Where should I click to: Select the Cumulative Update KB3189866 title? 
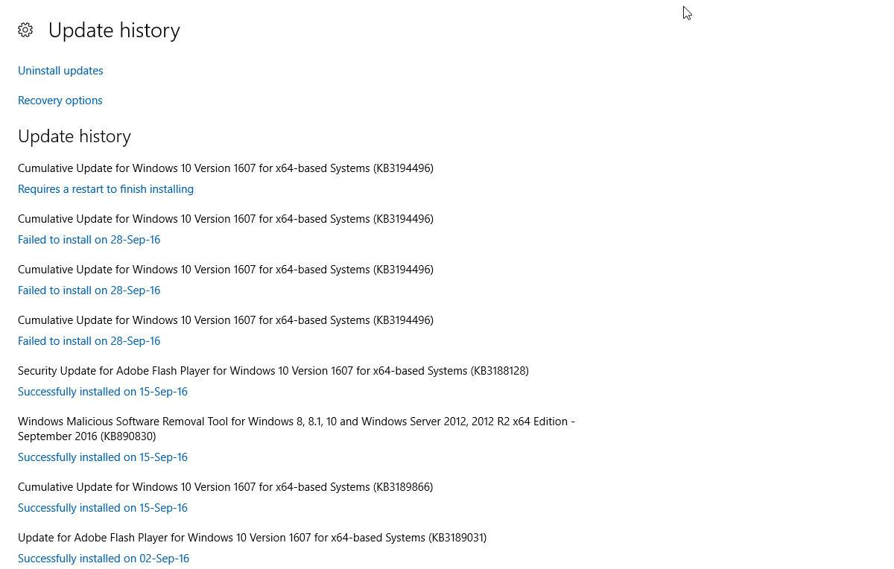[225, 487]
